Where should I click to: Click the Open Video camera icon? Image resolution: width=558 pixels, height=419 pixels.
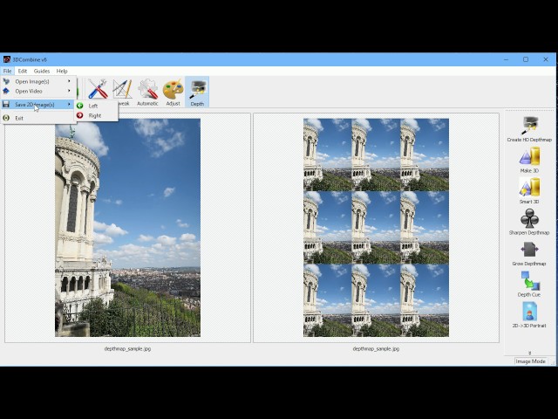coord(6,91)
